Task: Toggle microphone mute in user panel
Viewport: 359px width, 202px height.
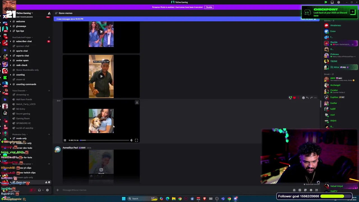Action: 31,190
